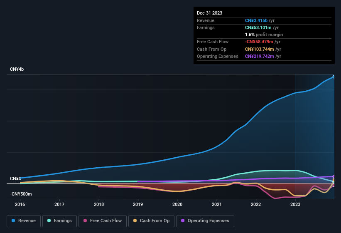Select the 2020 x-axis label
The image size is (341, 233).
pos(177,204)
